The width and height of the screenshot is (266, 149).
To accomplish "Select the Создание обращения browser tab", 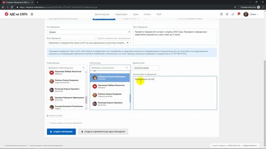I will coord(17,2).
